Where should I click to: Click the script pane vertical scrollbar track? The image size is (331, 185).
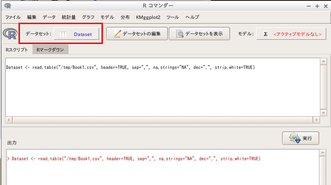coord(323,87)
